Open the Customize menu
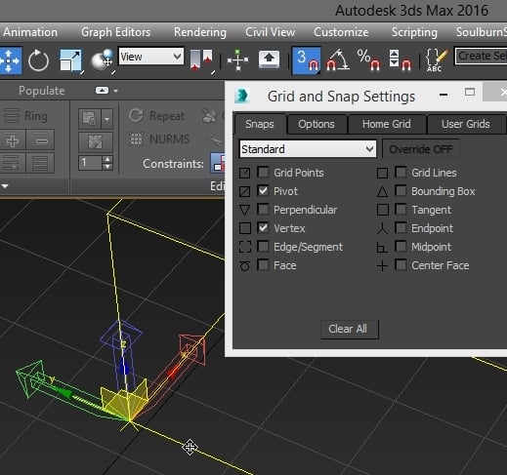Screen dimensions: 507x475 coord(341,32)
